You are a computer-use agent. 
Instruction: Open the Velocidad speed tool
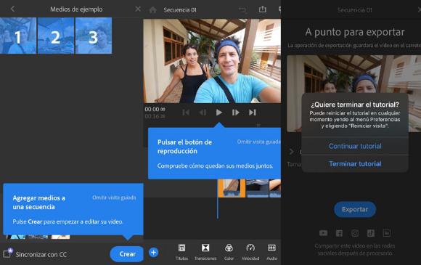click(250, 252)
